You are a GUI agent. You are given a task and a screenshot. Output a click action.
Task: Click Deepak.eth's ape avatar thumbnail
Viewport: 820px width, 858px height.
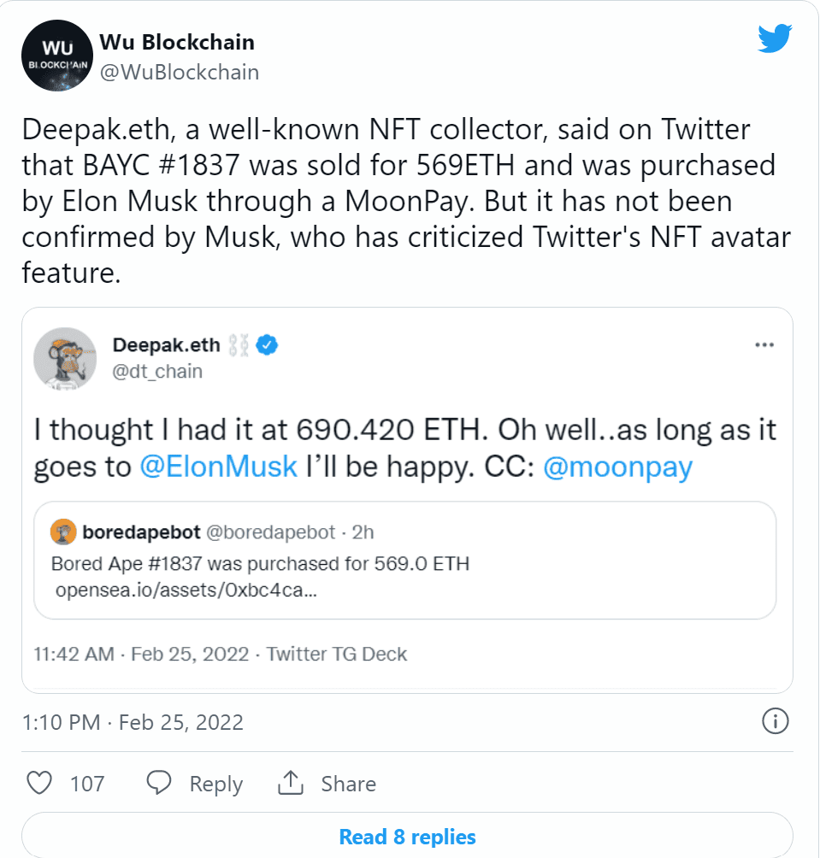[66, 359]
